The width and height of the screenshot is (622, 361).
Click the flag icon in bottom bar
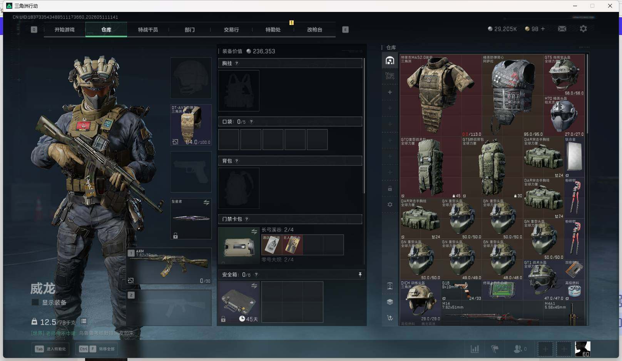tap(495, 349)
